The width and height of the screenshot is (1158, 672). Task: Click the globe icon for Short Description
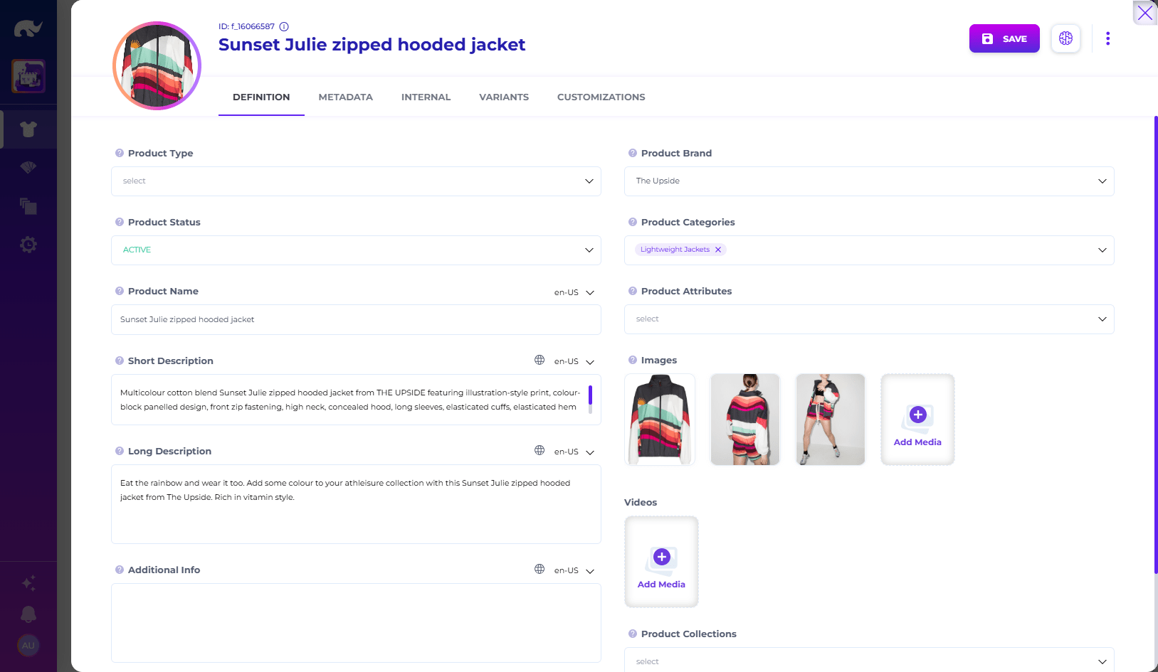click(539, 360)
